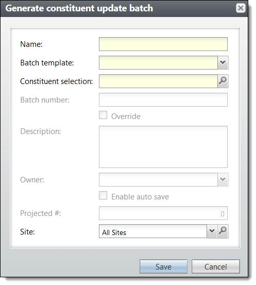Click the Generate constituent update batch title bar

pyautogui.click(x=124, y=8)
